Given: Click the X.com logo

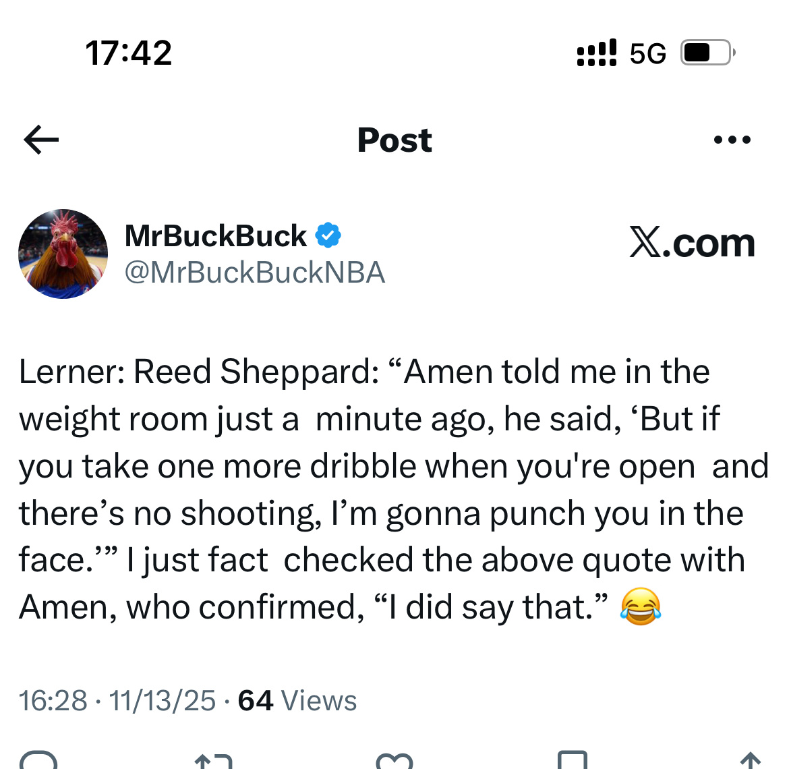Looking at the screenshot, I should (x=692, y=243).
